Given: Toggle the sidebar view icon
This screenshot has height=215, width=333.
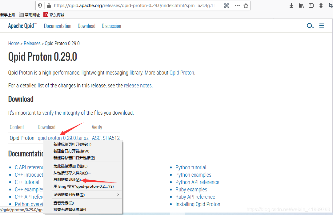Looking at the screenshot, I should point(311,5).
